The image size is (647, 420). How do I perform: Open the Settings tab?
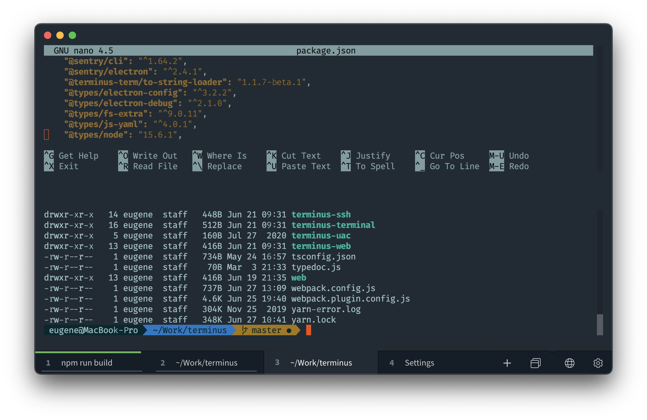point(419,363)
